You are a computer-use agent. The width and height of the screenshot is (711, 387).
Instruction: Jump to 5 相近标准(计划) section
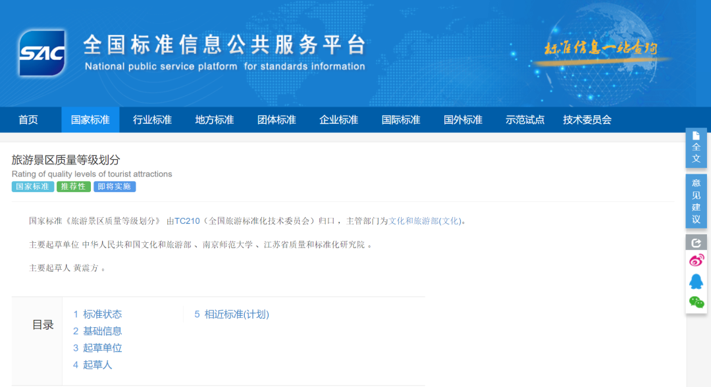point(232,315)
